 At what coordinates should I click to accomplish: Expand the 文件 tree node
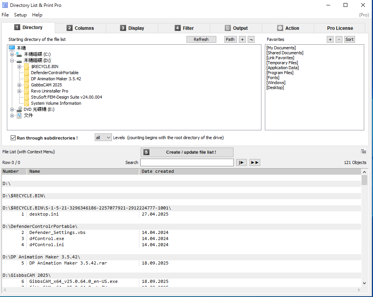pyautogui.click(x=12, y=116)
